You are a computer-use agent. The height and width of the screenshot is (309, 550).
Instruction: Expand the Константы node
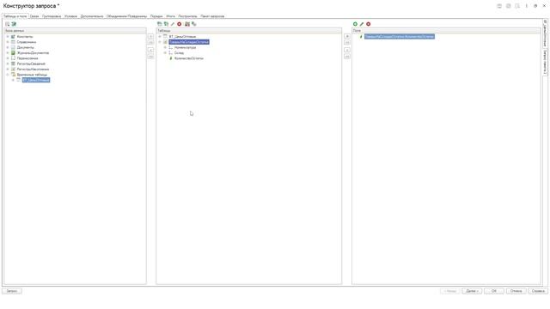point(8,37)
